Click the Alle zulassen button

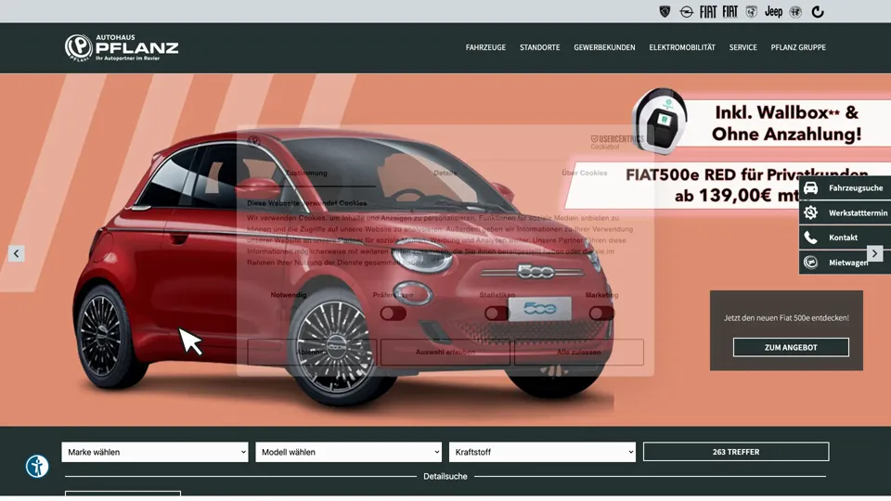579,353
